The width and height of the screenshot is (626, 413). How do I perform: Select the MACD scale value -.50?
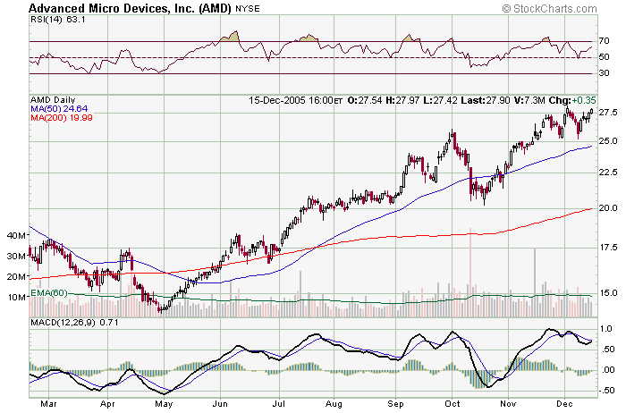[x=606, y=391]
